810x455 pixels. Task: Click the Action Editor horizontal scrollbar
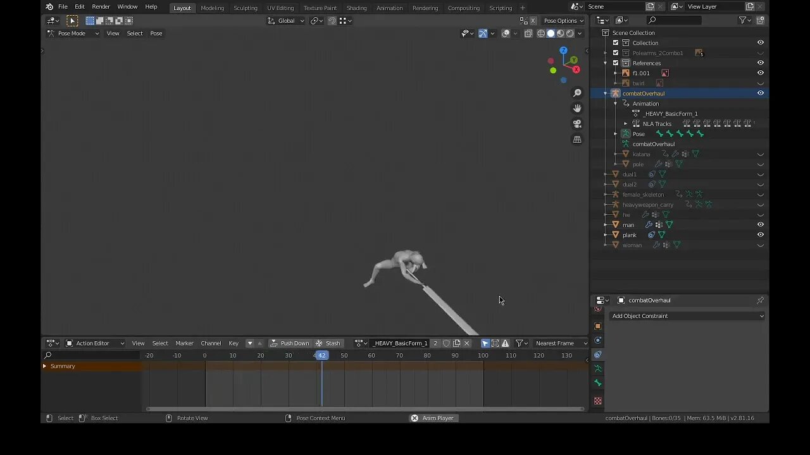pos(364,409)
